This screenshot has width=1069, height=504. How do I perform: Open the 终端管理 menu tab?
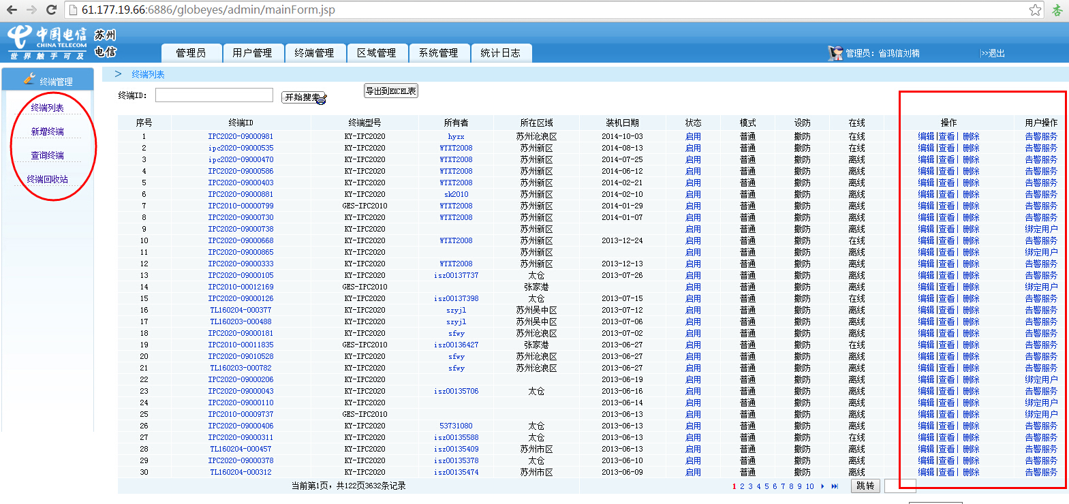[x=315, y=53]
